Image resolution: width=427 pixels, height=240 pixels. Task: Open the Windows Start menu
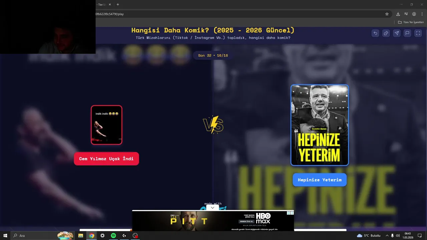tap(5, 236)
